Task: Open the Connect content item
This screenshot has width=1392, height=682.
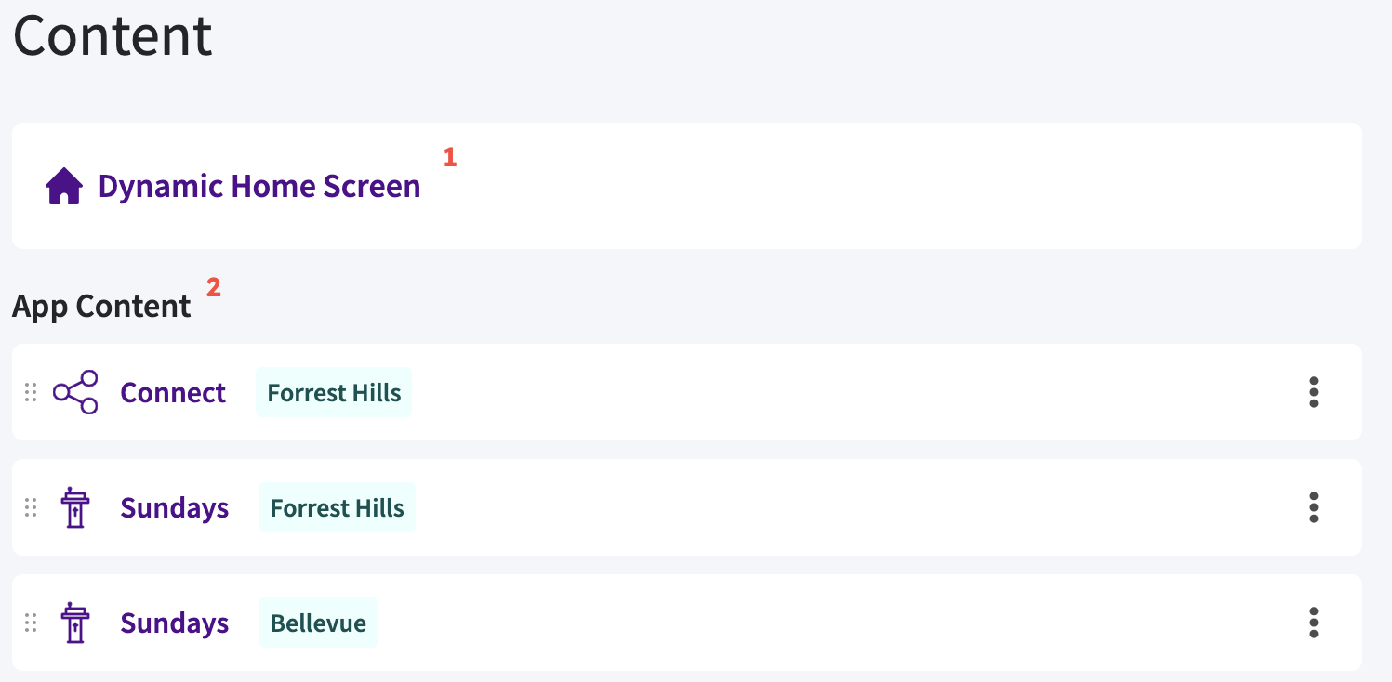Action: (x=173, y=392)
